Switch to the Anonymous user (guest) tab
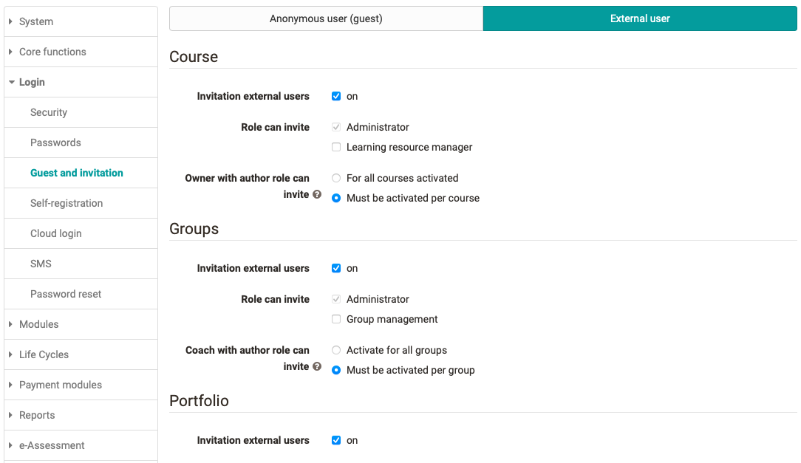The width and height of the screenshot is (801, 463). point(325,18)
